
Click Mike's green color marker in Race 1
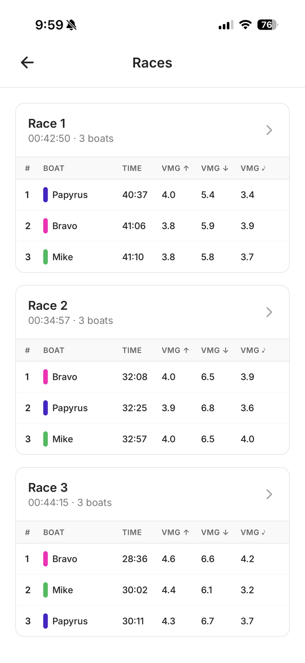(x=45, y=257)
